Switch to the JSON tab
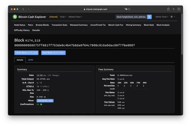This screenshot has height=126, width=191. pyautogui.click(x=30, y=60)
